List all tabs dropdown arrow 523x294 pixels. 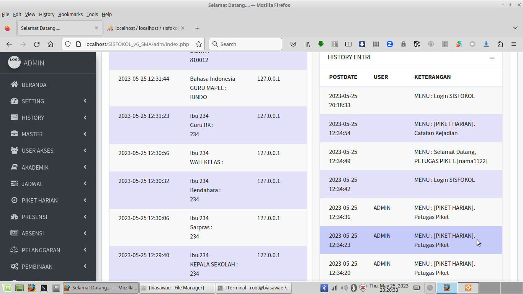[x=515, y=28]
